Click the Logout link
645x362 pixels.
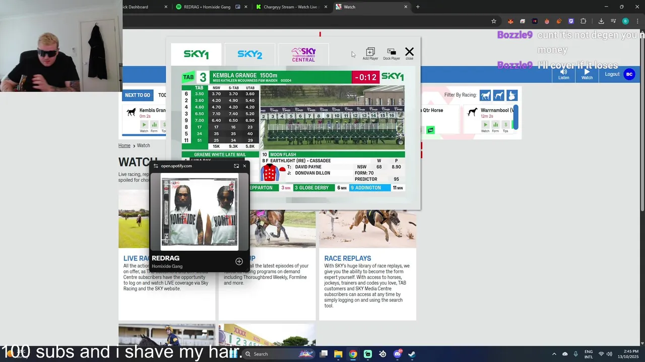pos(612,74)
